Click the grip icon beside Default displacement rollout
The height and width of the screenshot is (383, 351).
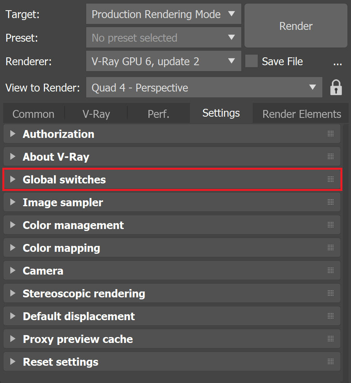pyautogui.click(x=329, y=316)
